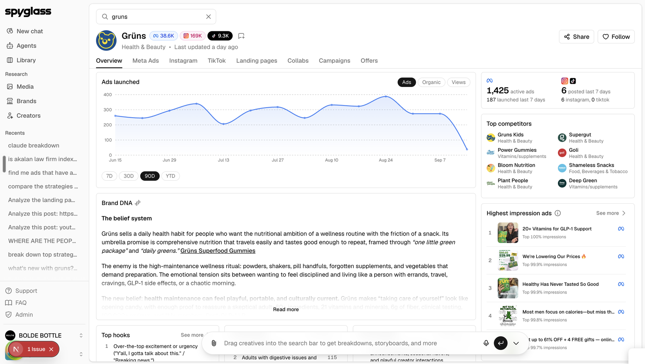This screenshot has width=645, height=364.
Task: Click the spyglass logo
Action: (28, 12)
